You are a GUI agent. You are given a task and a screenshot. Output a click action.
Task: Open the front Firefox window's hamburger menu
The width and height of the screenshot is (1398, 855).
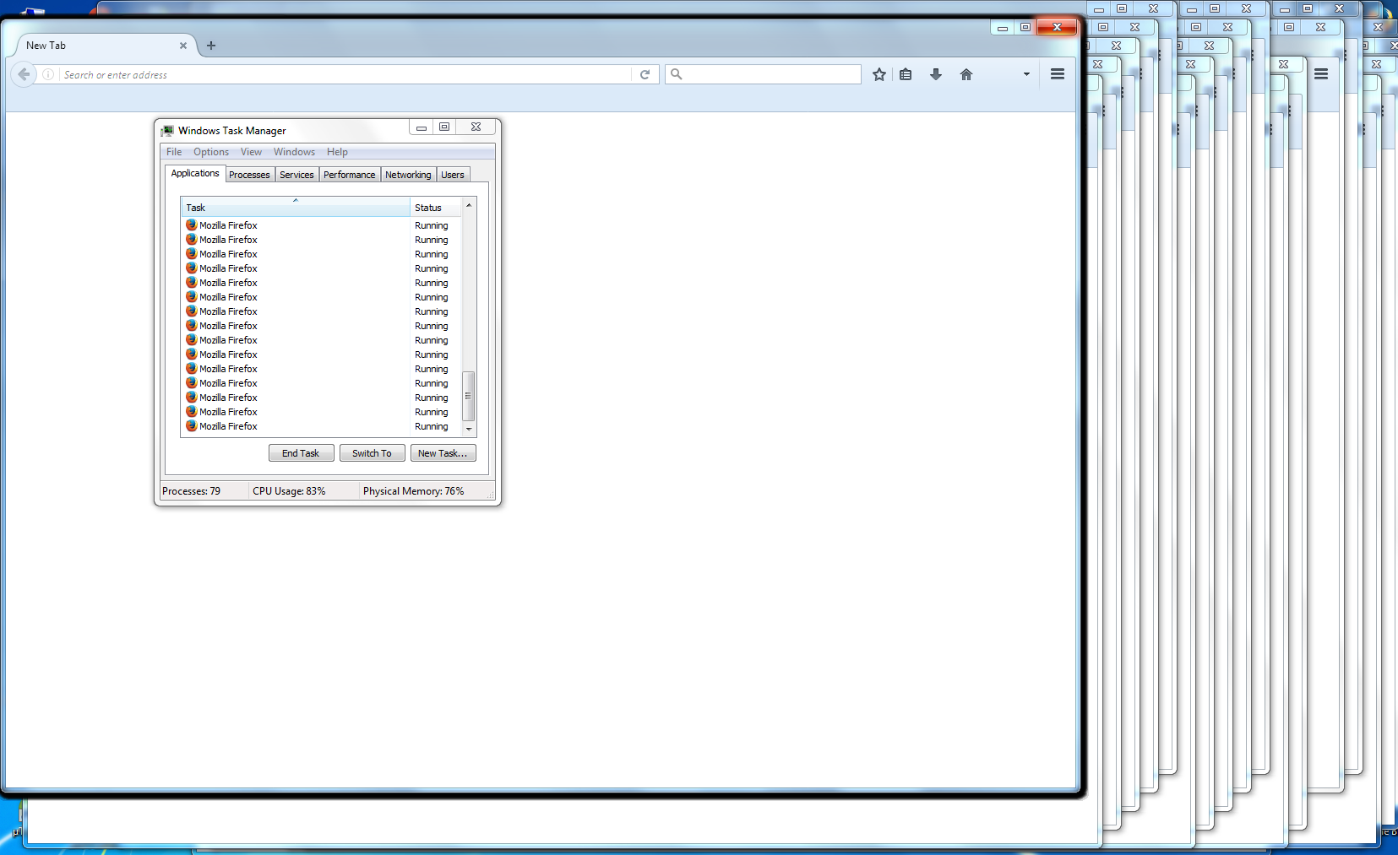(1057, 74)
